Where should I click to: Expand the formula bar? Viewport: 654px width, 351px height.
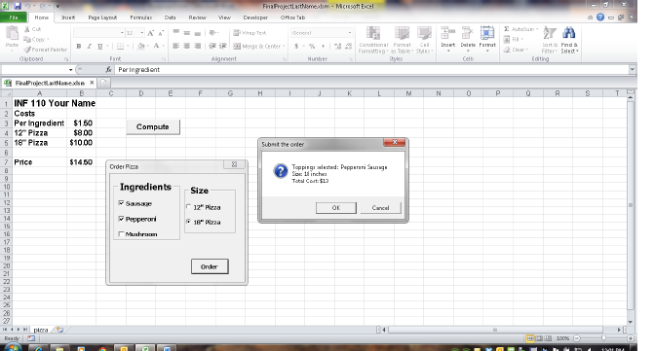(633, 69)
